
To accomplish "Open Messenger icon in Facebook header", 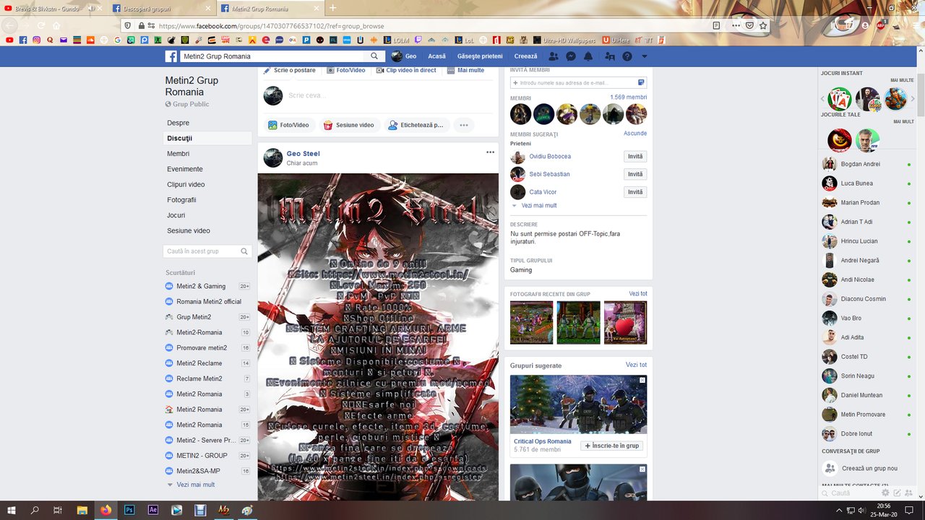I will click(571, 56).
